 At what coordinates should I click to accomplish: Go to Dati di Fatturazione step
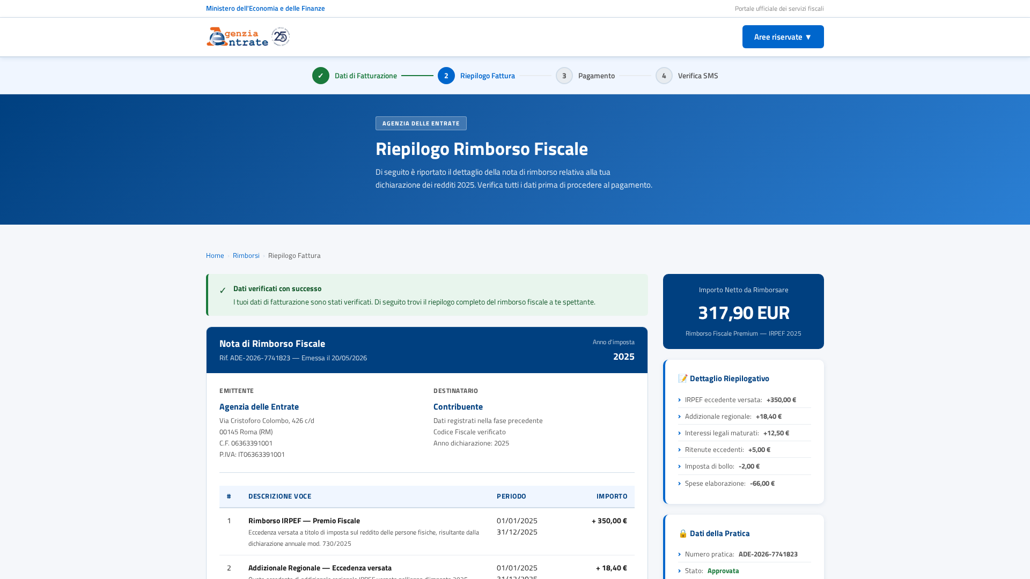366,76
